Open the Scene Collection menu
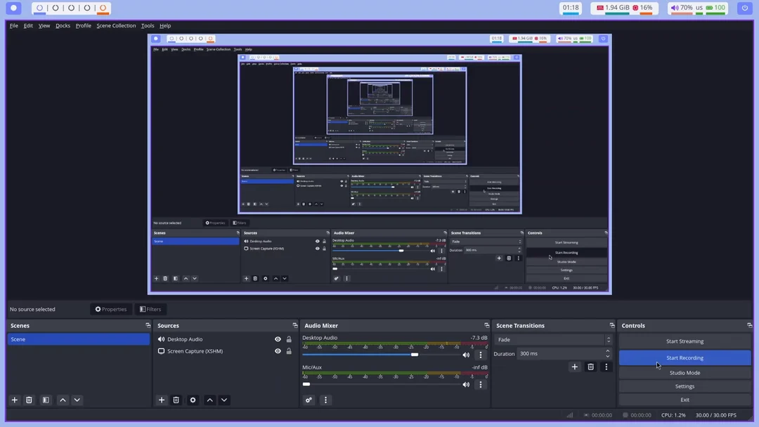Screen dimensions: 759x427 click(116, 26)
